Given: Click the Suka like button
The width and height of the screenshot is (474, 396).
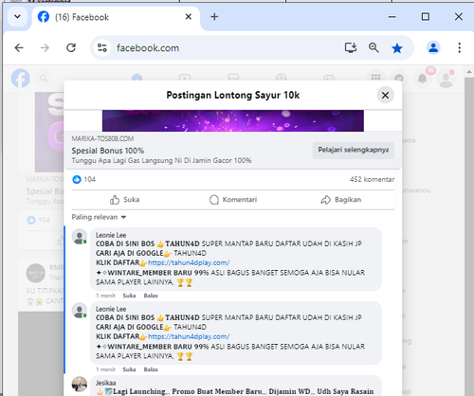Looking at the screenshot, I should click(x=125, y=200).
